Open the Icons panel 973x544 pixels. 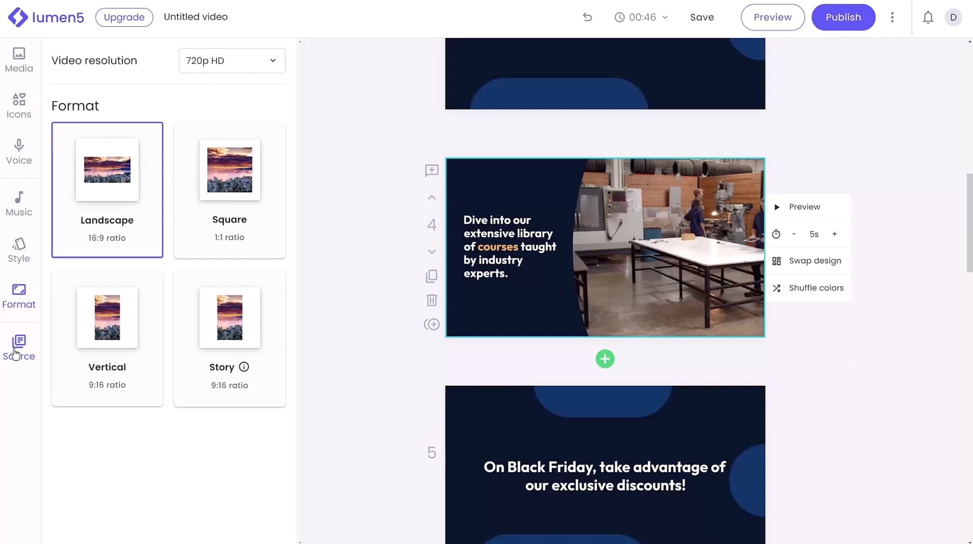pyautogui.click(x=19, y=106)
